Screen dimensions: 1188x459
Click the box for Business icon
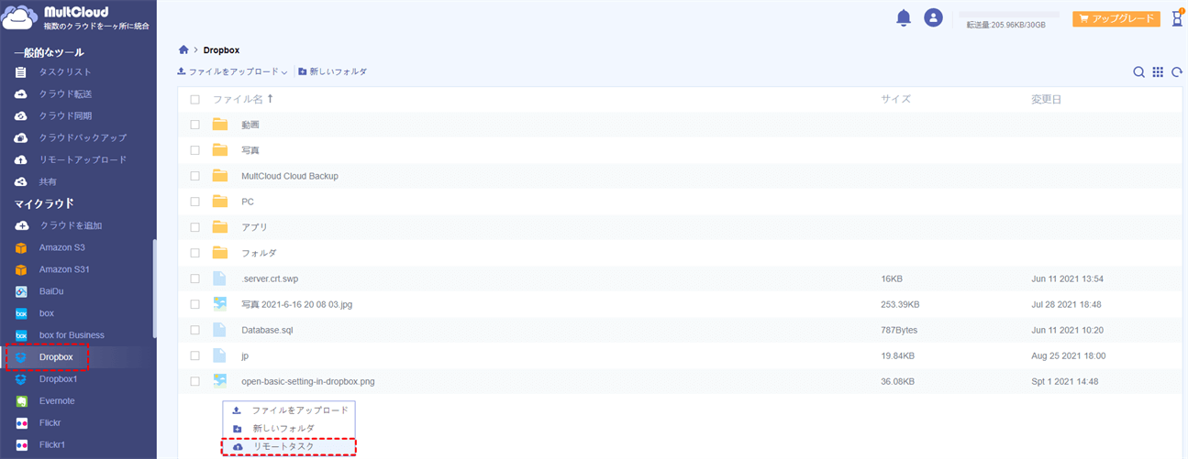[21, 335]
